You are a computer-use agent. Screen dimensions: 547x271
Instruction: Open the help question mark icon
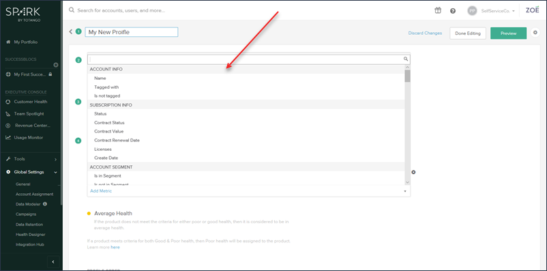[x=453, y=11]
